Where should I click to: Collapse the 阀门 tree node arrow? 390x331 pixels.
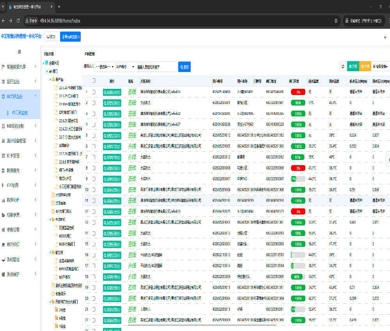[x=47, y=71]
